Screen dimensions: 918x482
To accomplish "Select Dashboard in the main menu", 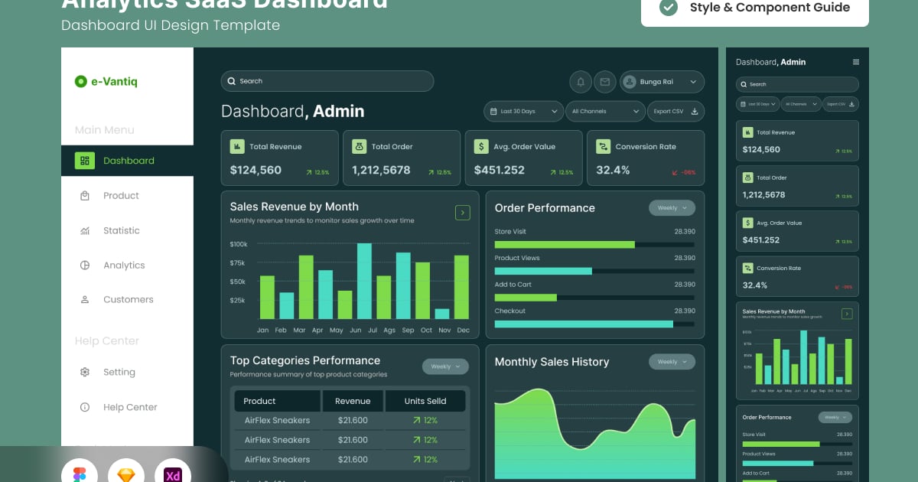I will (128, 161).
